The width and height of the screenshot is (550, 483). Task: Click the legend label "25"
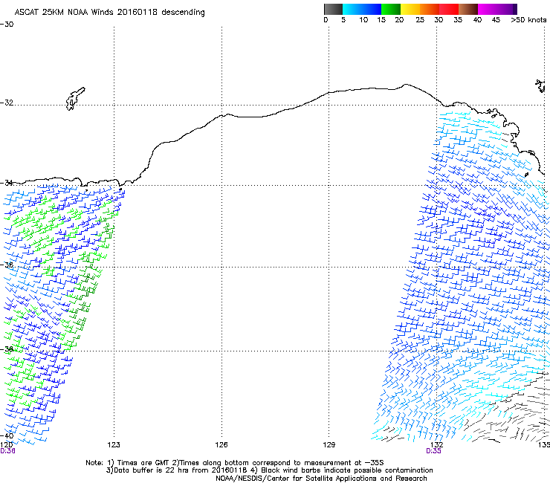(x=420, y=20)
